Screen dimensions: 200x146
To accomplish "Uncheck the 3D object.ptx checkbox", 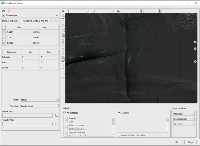I will 4,15.
